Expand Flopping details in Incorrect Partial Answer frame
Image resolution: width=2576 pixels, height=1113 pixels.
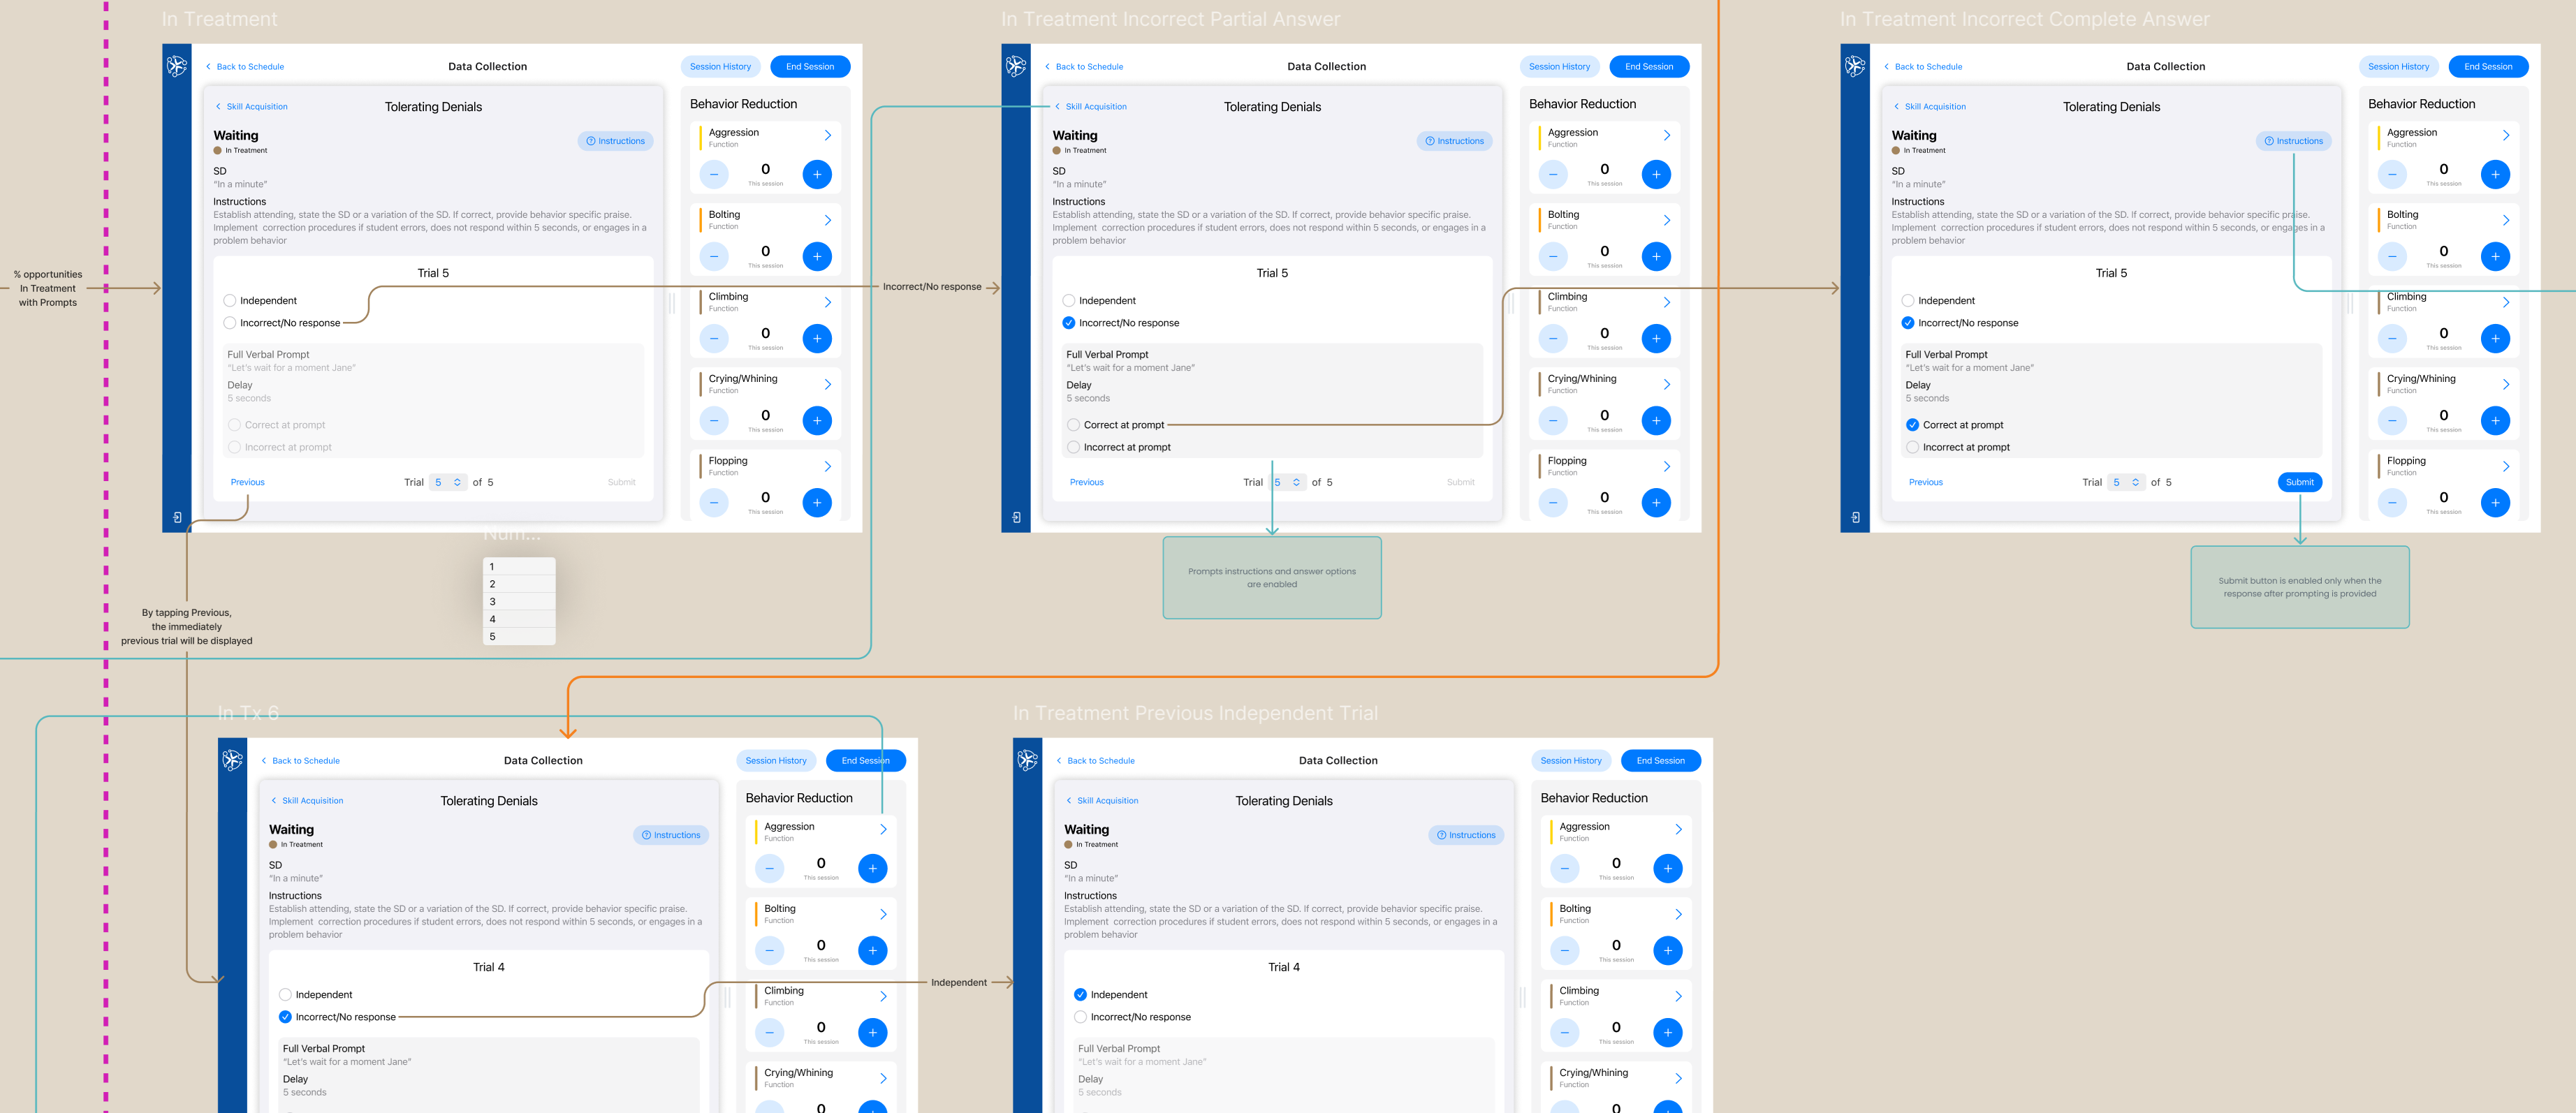coord(1667,466)
